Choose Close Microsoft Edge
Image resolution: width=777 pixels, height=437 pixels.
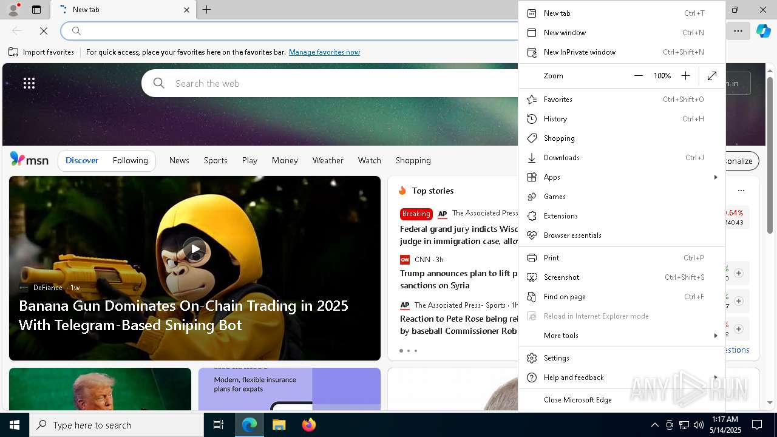click(622, 400)
